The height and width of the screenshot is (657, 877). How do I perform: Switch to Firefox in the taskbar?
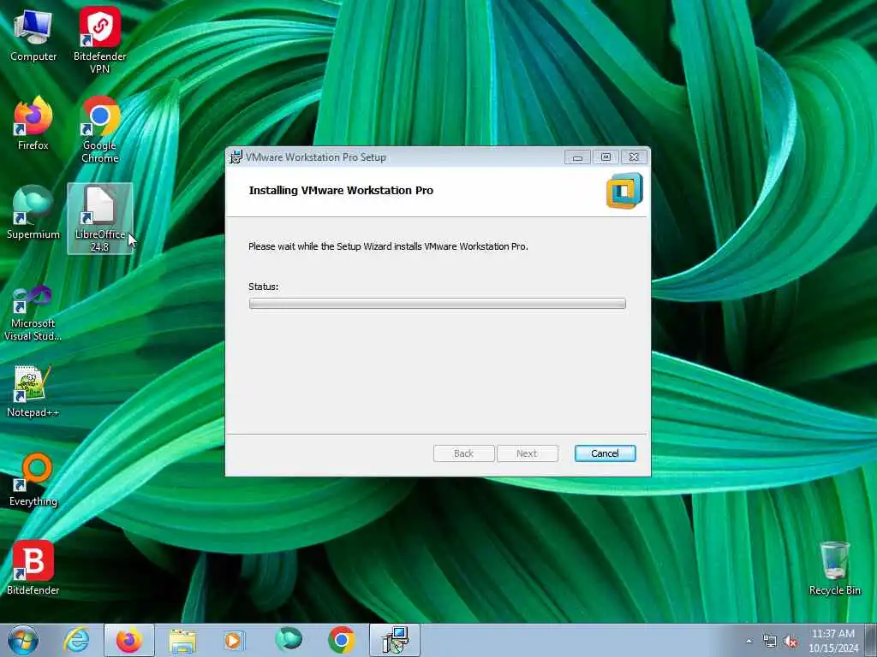click(x=129, y=640)
